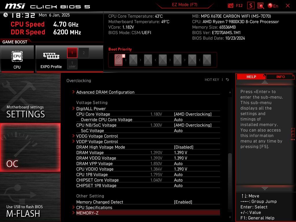This screenshot has width=296, height=222.
Task: Open the OC overclocking section
Action: pyautogui.click(x=30, y=147)
